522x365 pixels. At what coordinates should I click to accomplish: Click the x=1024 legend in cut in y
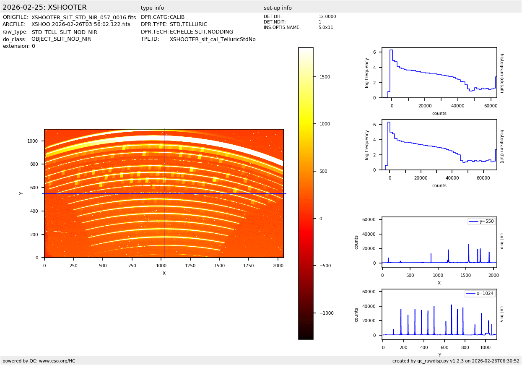(x=480, y=294)
